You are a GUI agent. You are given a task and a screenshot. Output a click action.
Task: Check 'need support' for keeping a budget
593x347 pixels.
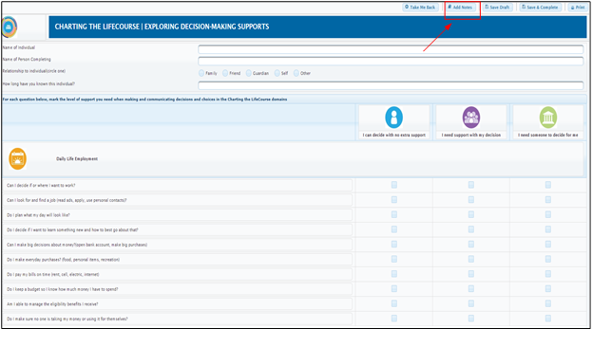(471, 288)
